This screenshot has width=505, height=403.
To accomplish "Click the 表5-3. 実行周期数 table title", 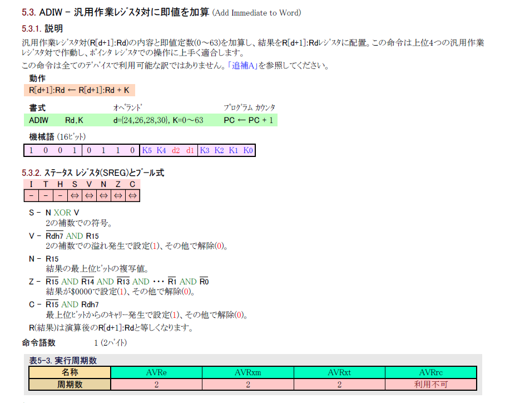I will point(63,361).
